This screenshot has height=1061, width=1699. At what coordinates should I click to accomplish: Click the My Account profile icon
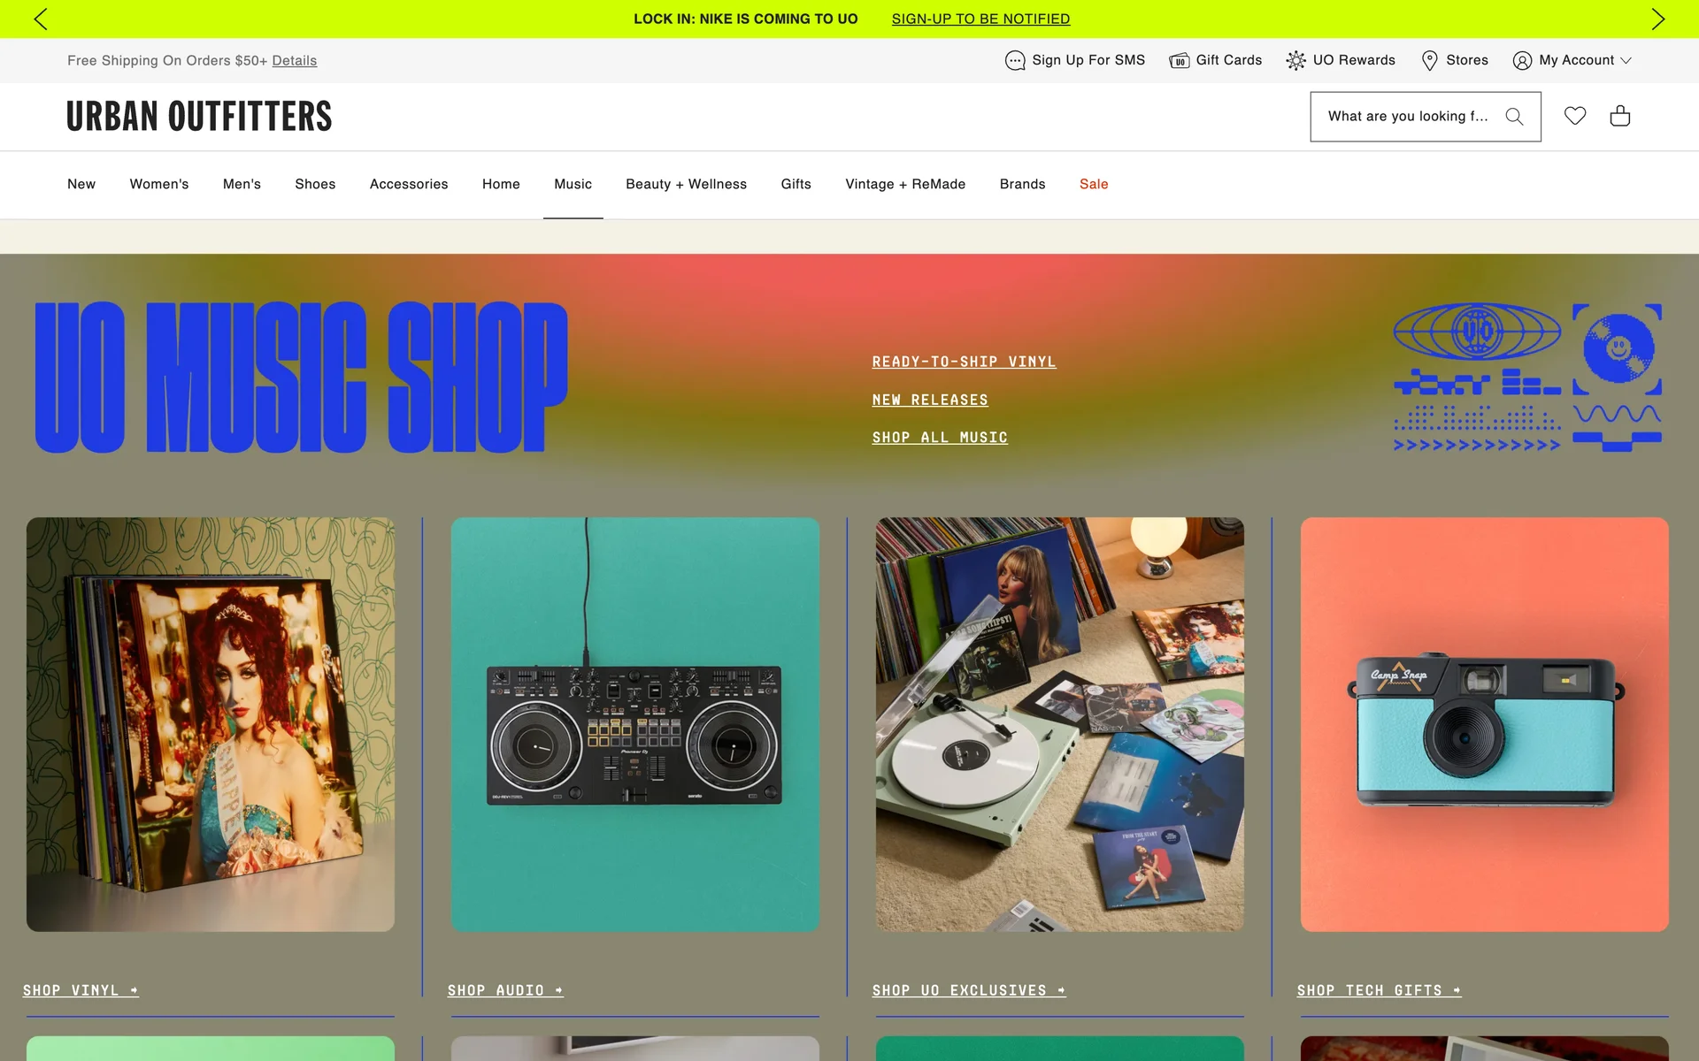click(1522, 60)
